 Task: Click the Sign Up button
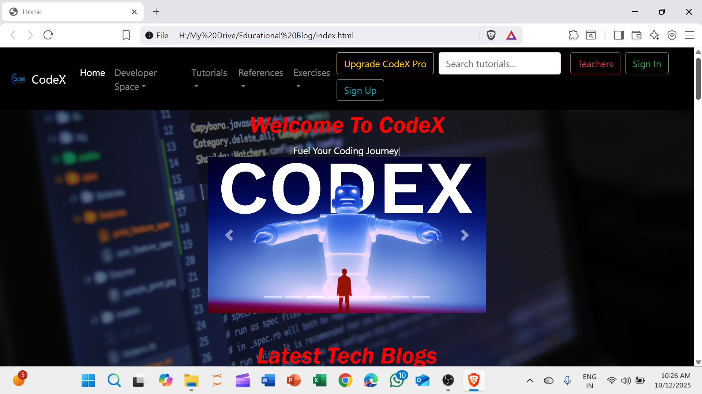point(360,90)
